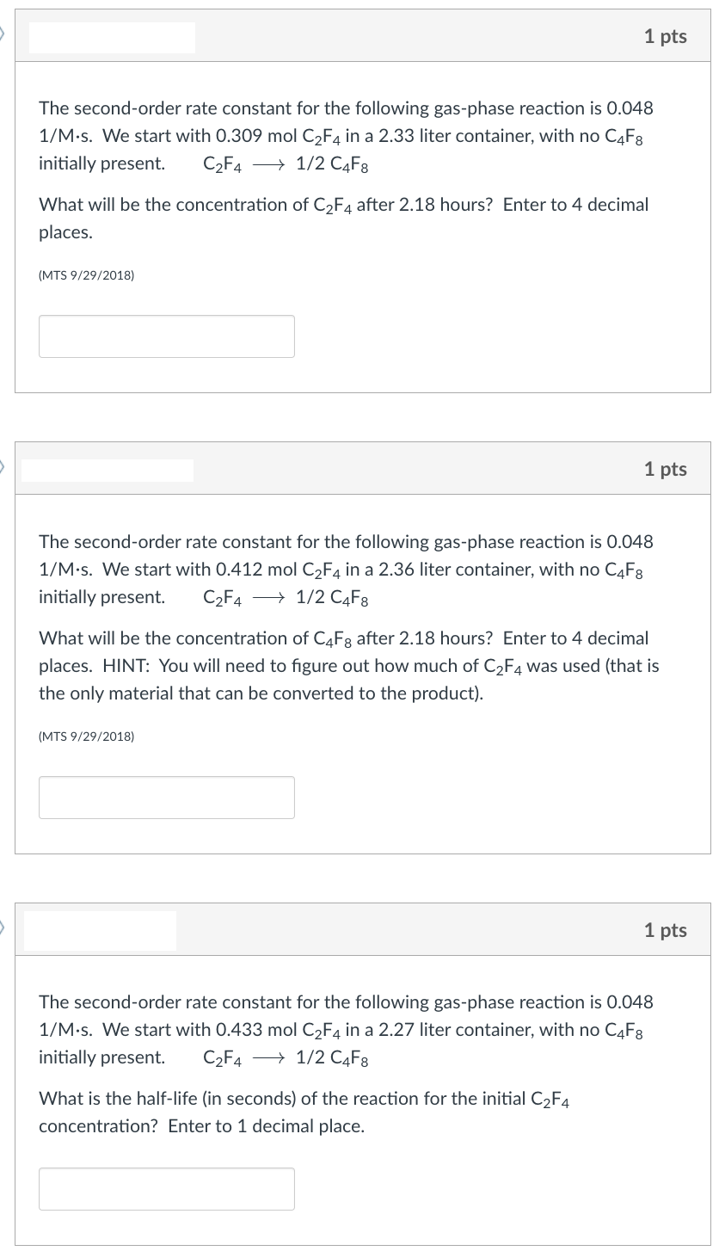Click the 1 pts label on the third question

pos(666,930)
